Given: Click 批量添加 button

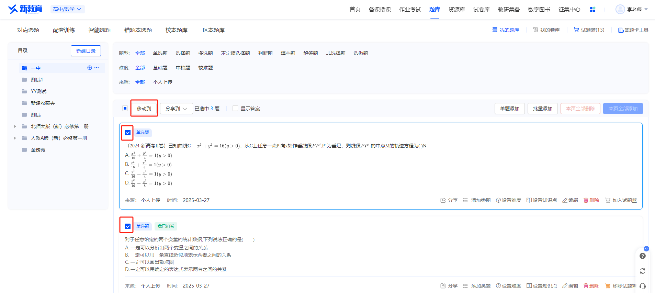Looking at the screenshot, I should click(x=543, y=109).
